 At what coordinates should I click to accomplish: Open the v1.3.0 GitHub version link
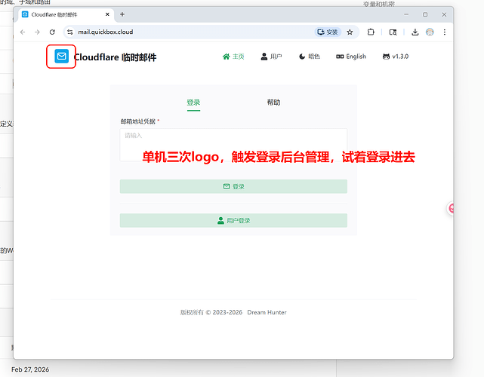click(396, 57)
